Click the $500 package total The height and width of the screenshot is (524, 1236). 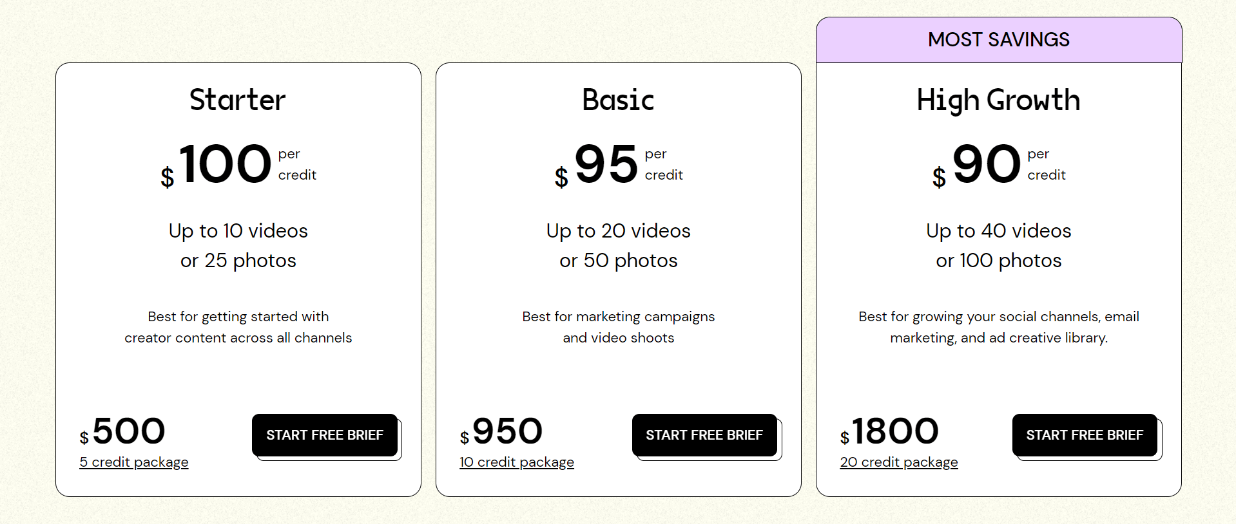click(x=122, y=431)
